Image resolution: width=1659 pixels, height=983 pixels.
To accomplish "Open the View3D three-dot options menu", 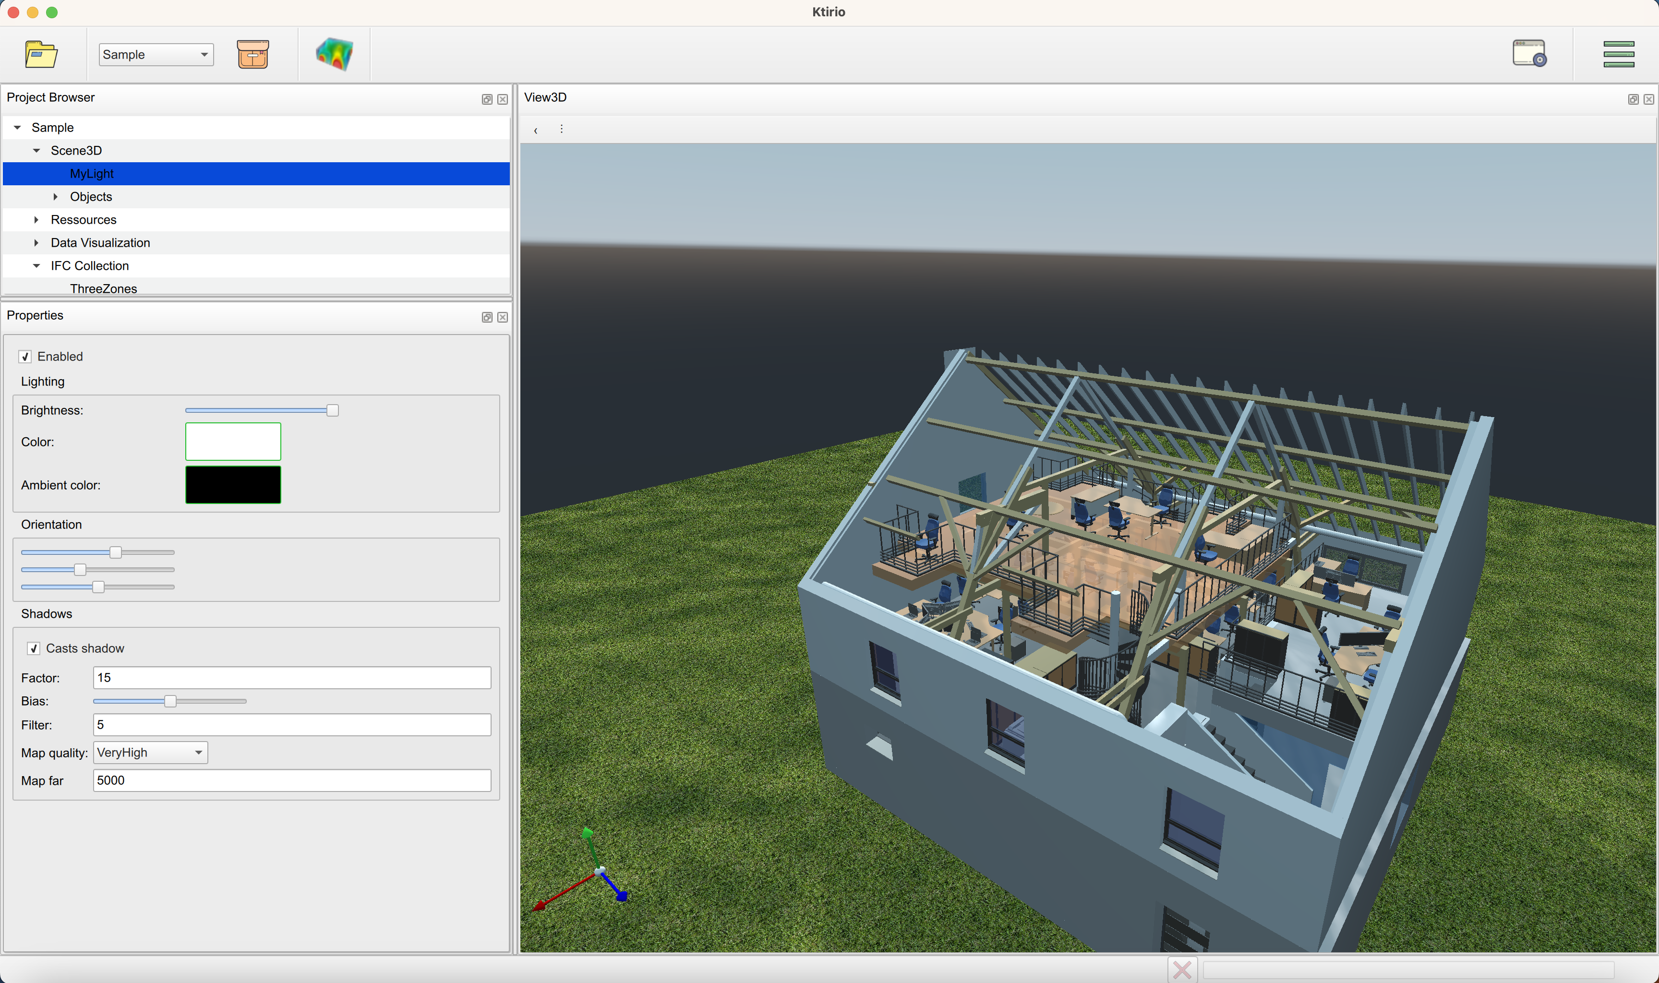I will coord(562,129).
